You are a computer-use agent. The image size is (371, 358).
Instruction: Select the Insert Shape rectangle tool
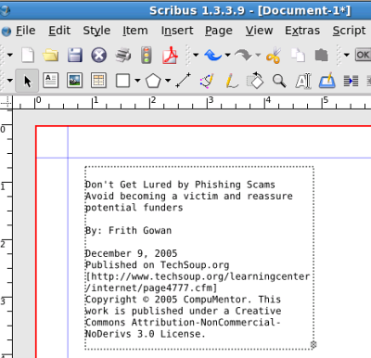(122, 81)
